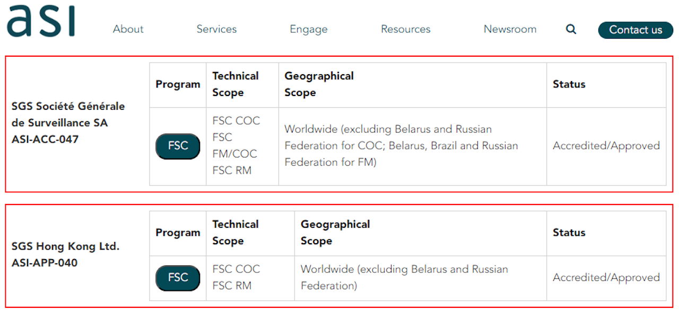
Task: Select the FSC program badge for SGS Hong Kong
Action: [x=178, y=278]
